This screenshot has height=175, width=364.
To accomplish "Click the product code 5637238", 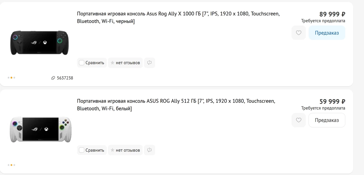I will 65,78.
